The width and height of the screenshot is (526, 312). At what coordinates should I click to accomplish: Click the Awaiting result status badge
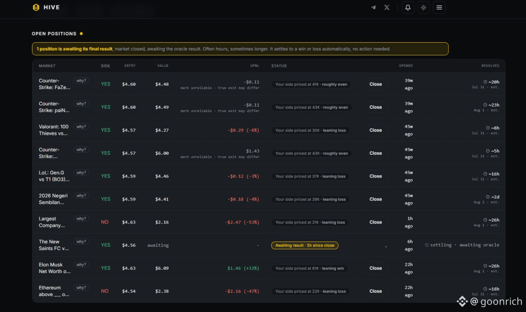[x=305, y=245]
